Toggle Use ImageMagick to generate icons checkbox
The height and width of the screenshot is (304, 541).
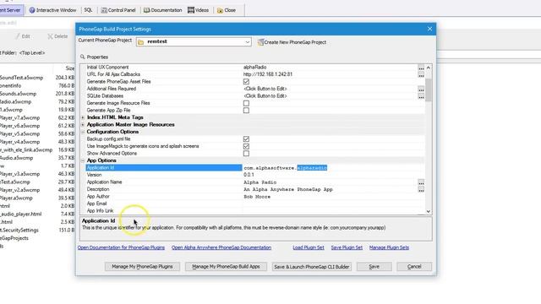coord(246,146)
